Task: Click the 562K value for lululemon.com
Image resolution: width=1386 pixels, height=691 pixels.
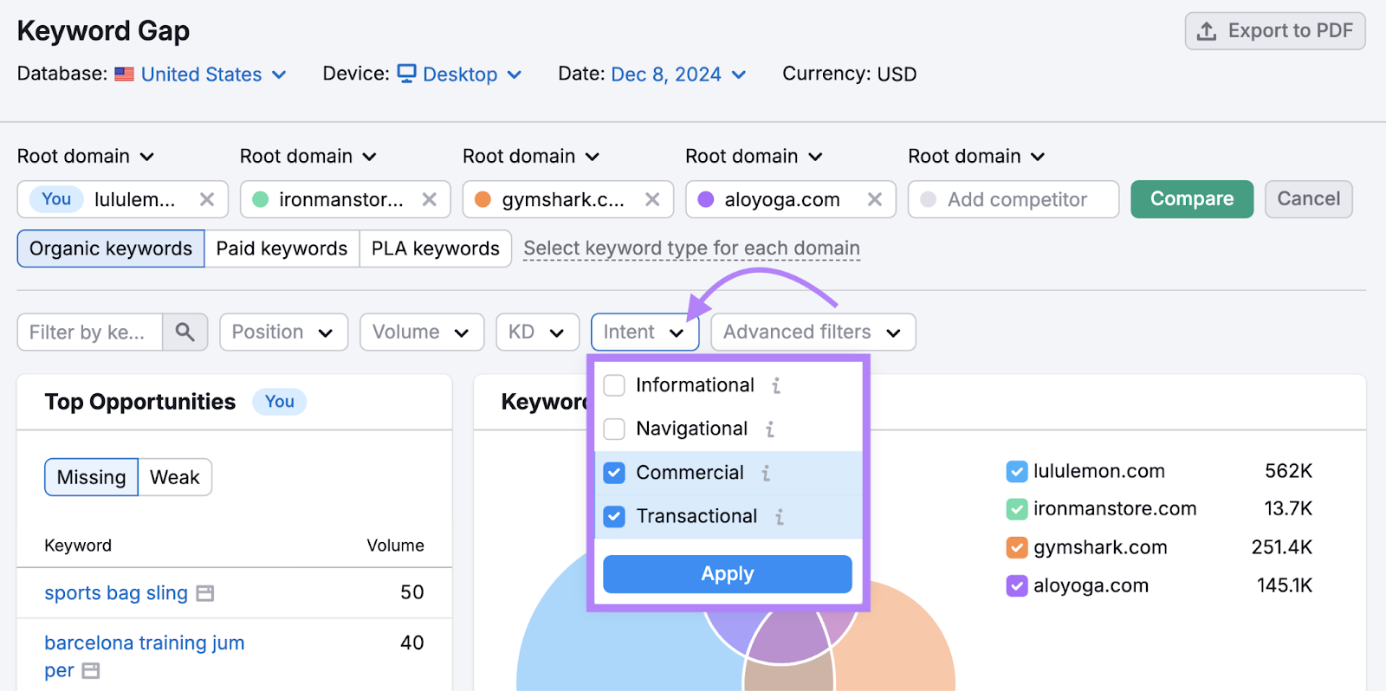Action: (1288, 471)
